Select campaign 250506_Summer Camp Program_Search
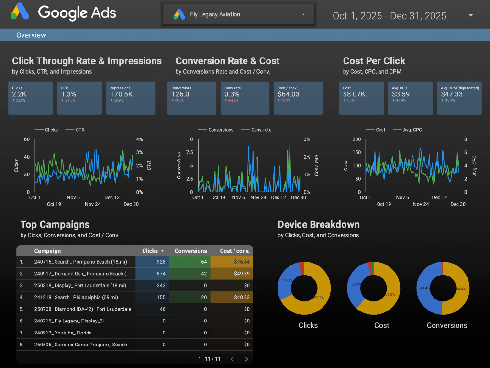Screen dimensions: 490x368 point(80,345)
